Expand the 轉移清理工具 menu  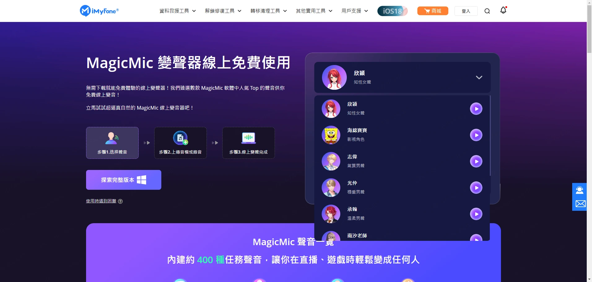coord(268,11)
